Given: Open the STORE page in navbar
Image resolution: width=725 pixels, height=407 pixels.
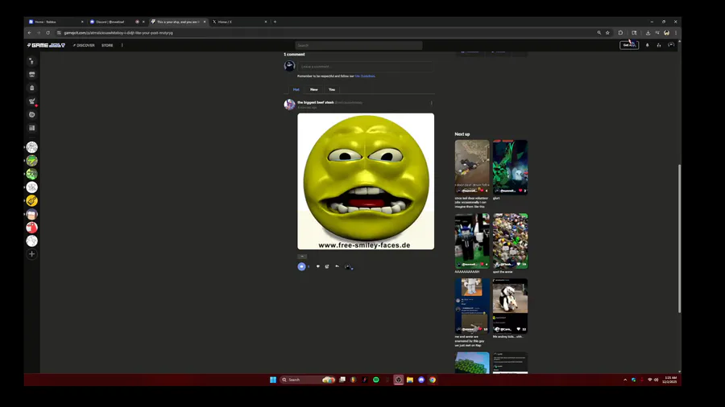Looking at the screenshot, I should click(x=107, y=45).
